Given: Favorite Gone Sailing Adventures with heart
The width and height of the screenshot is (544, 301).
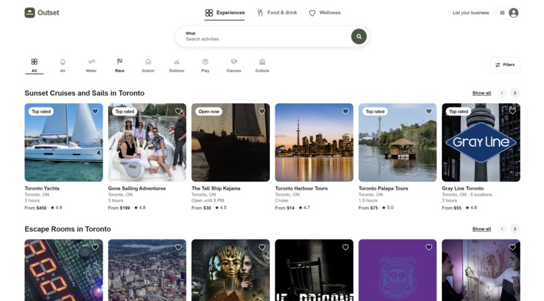Looking at the screenshot, I should (178, 111).
